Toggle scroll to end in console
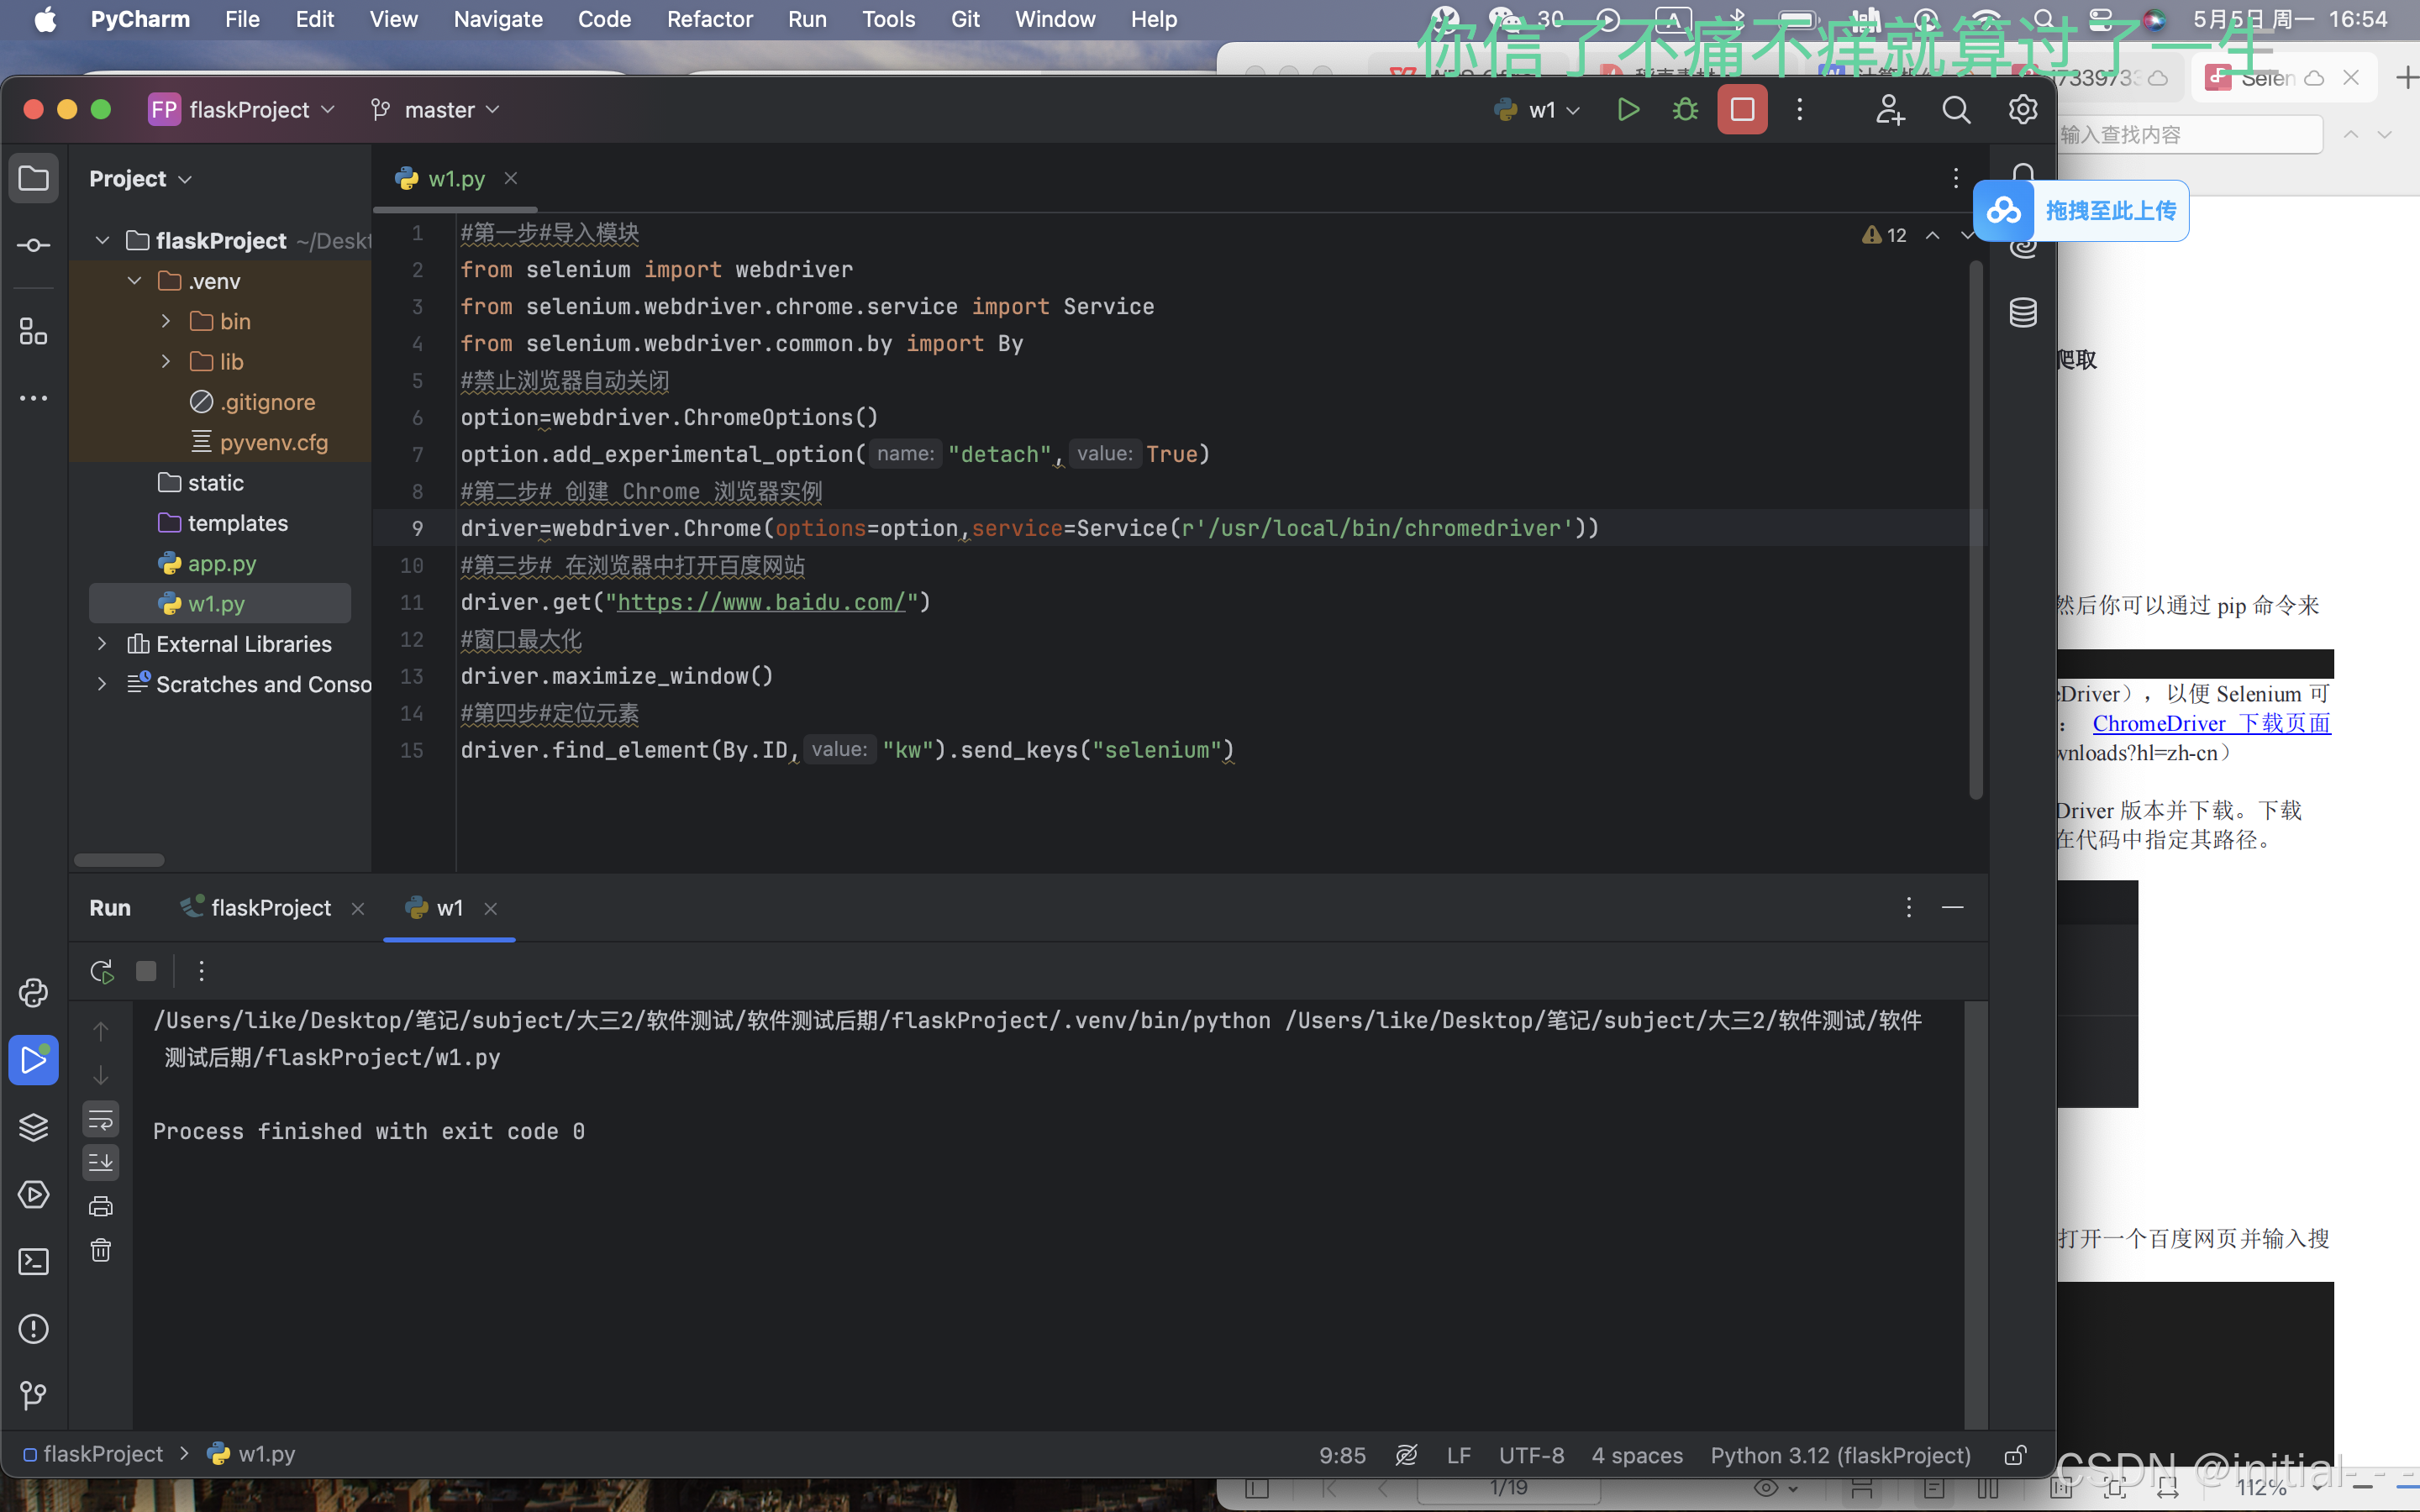 pyautogui.click(x=101, y=1163)
